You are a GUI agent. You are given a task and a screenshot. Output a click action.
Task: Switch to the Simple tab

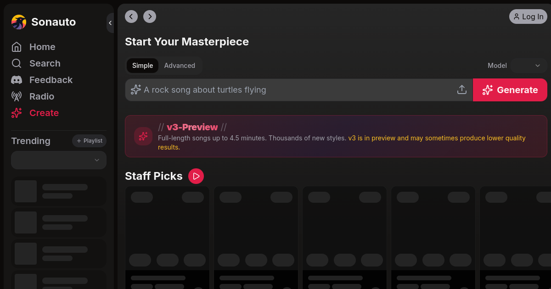(142, 66)
